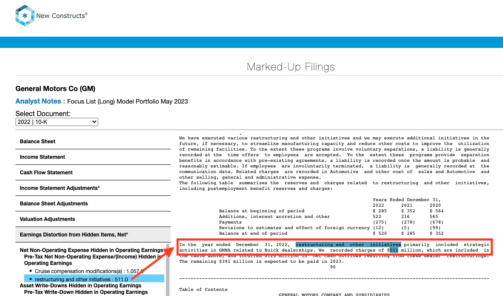Select restructuring and other initiatives : 511.0 item

coord(94,279)
